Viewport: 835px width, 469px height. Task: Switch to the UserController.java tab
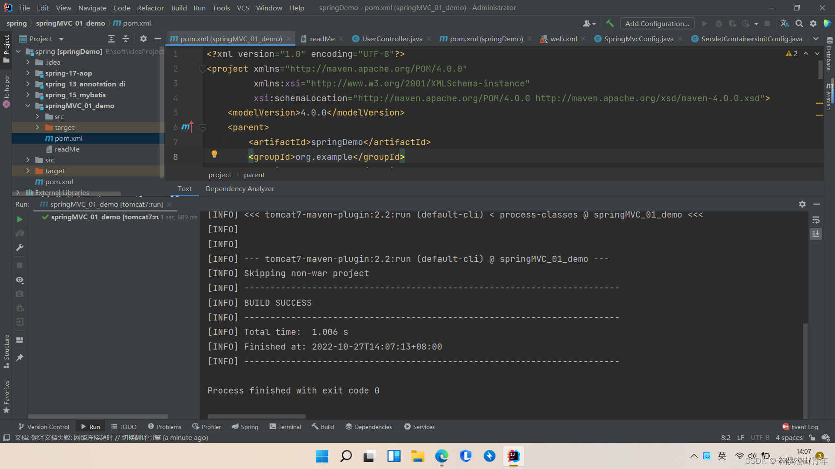[x=392, y=39]
